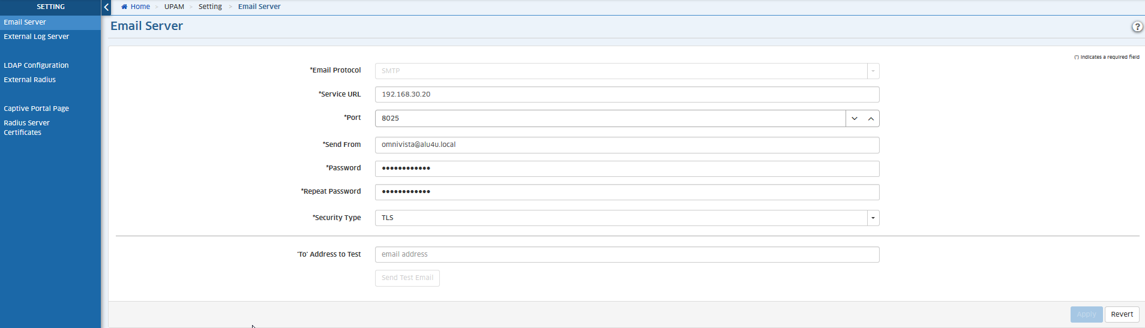The width and height of the screenshot is (1145, 328).
Task: Open the Security Type dropdown
Action: pos(873,218)
